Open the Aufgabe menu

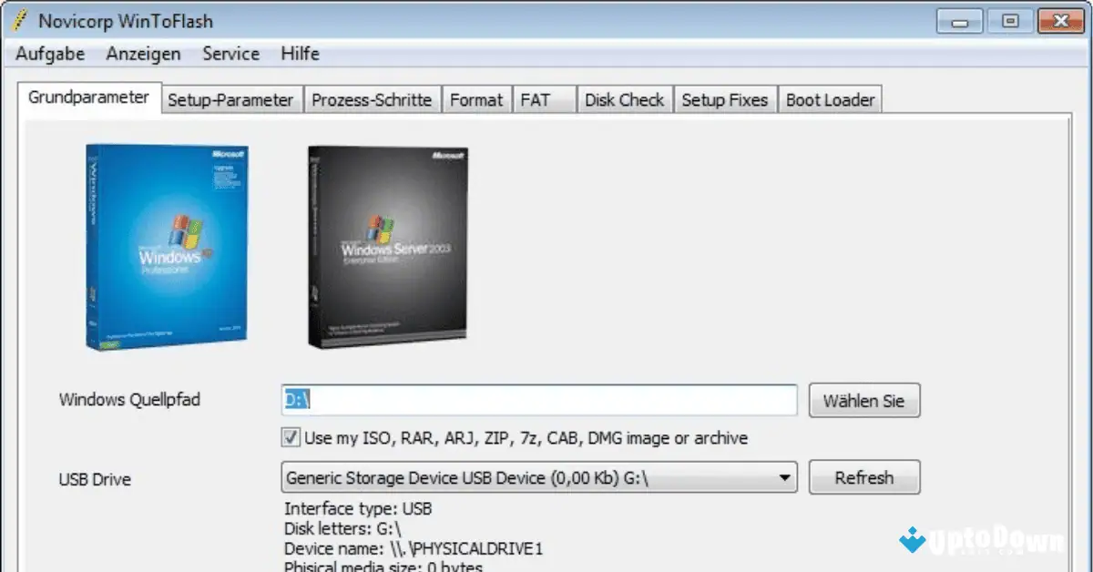click(48, 54)
